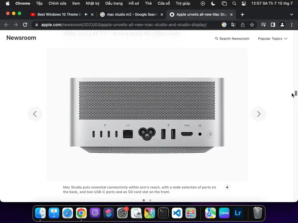Open the Dấu trang menu

click(114, 3)
